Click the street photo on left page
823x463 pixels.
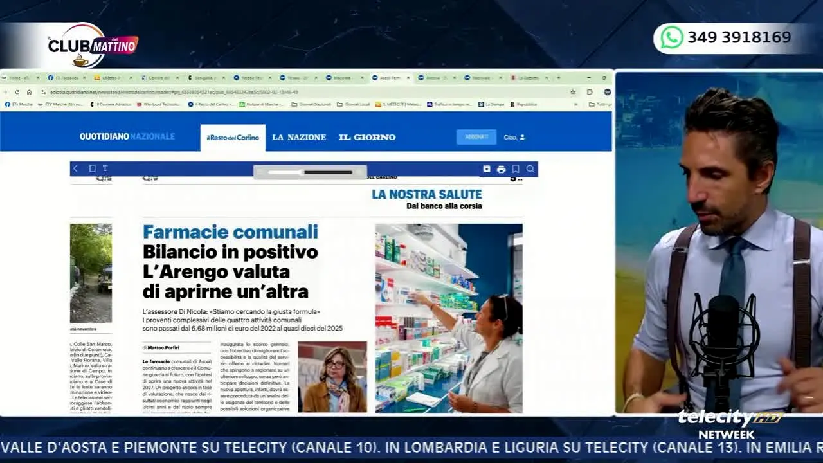click(x=91, y=273)
